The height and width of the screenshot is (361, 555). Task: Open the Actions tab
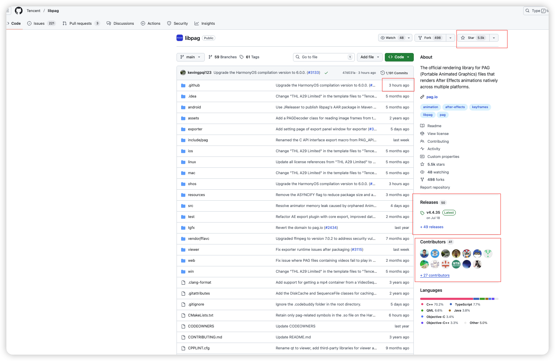tap(151, 23)
